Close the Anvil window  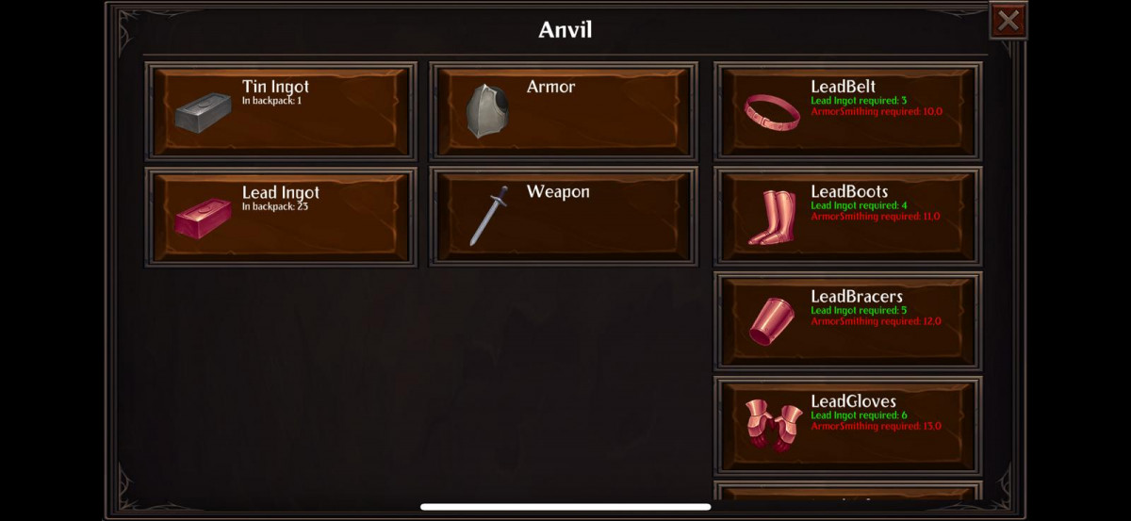pyautogui.click(x=1008, y=20)
